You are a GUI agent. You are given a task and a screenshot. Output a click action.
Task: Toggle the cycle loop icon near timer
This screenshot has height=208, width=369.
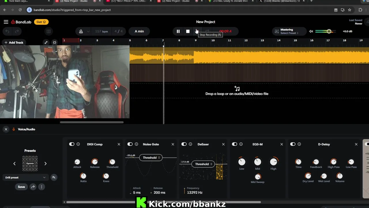click(x=207, y=31)
